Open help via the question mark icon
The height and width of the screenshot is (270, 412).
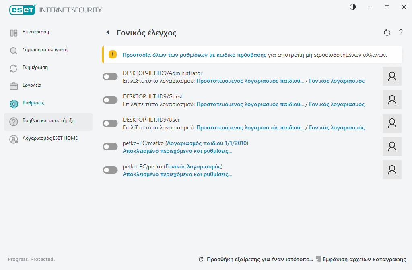pyautogui.click(x=401, y=33)
